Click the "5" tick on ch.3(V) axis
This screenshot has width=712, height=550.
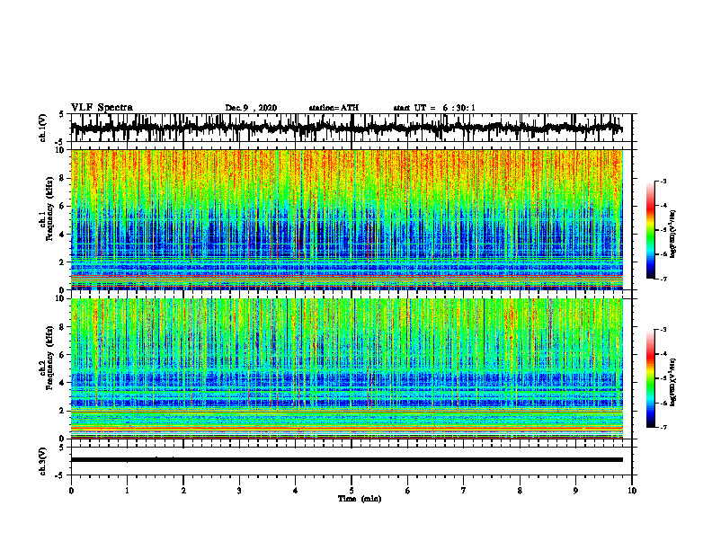click(61, 448)
